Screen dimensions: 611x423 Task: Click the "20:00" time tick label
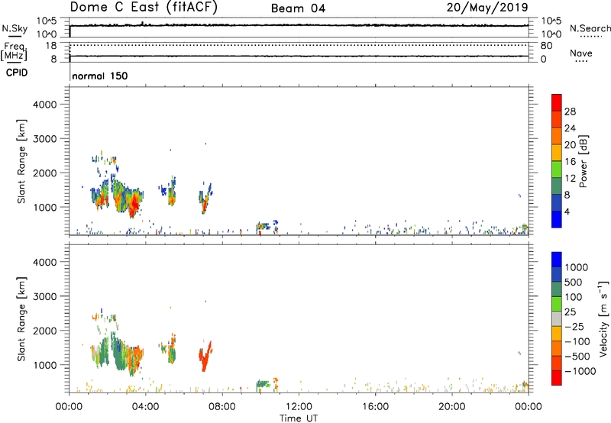coord(451,407)
